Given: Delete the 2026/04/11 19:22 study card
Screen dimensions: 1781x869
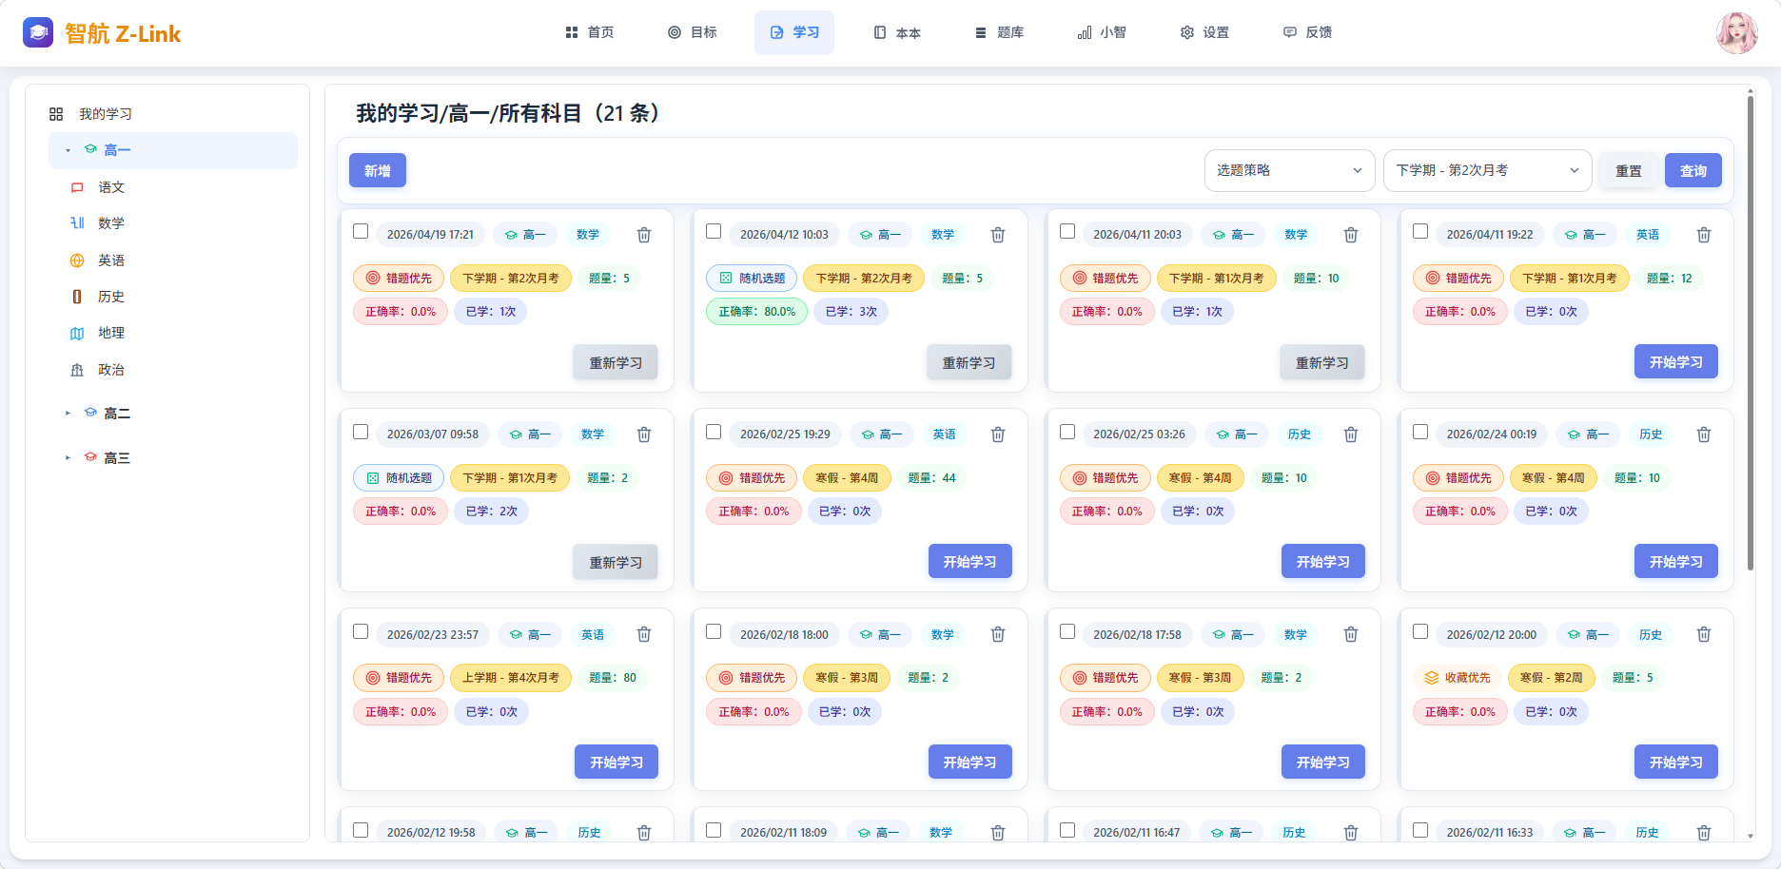Looking at the screenshot, I should pos(1704,235).
